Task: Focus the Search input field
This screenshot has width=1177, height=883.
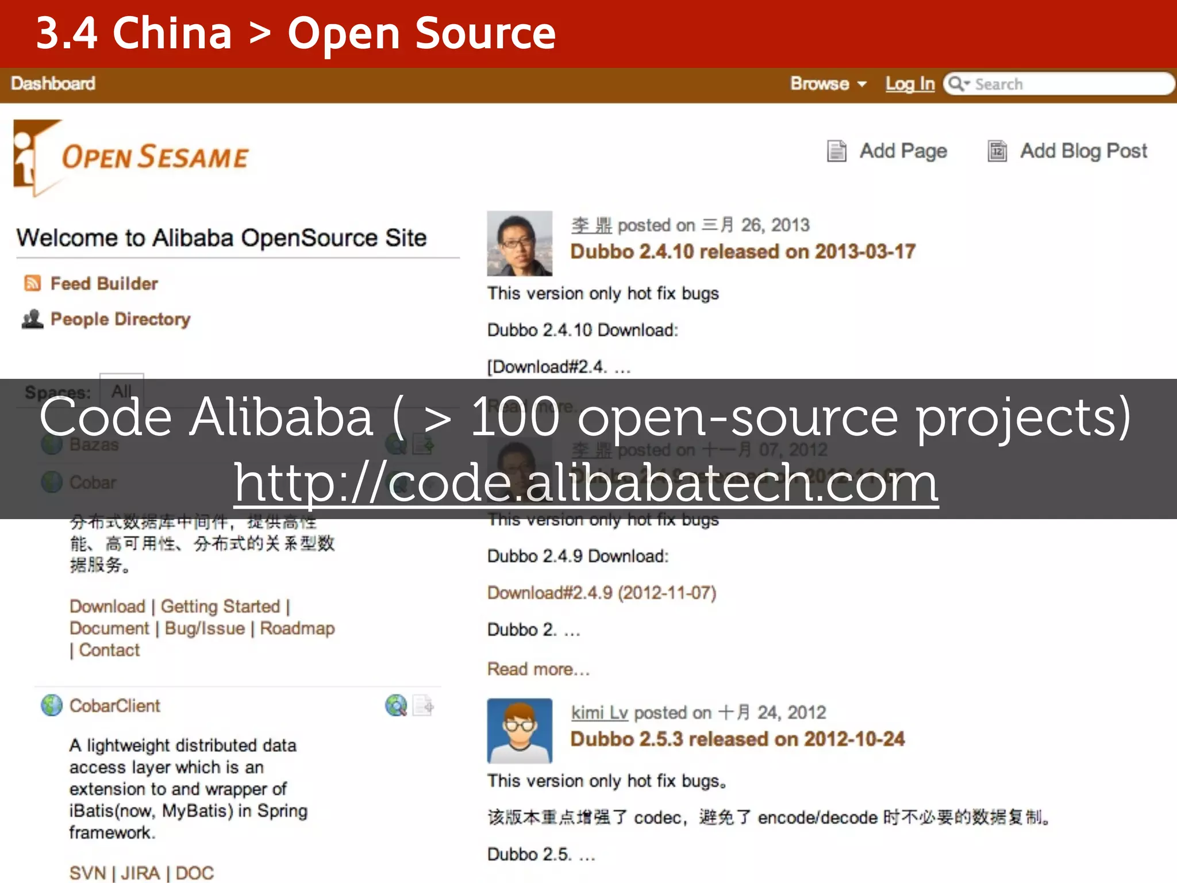Action: click(x=1059, y=84)
